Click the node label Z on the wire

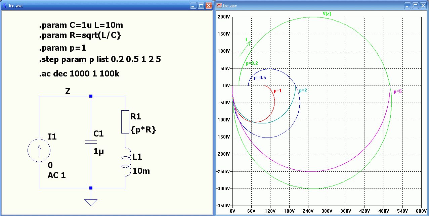(x=67, y=91)
